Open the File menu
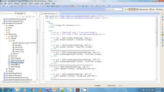This screenshot has height=92, width=164. coord(1,4)
